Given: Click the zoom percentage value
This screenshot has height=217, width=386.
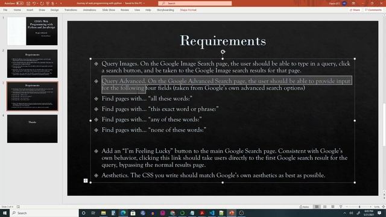Looking at the screenshot, I should [x=376, y=207].
